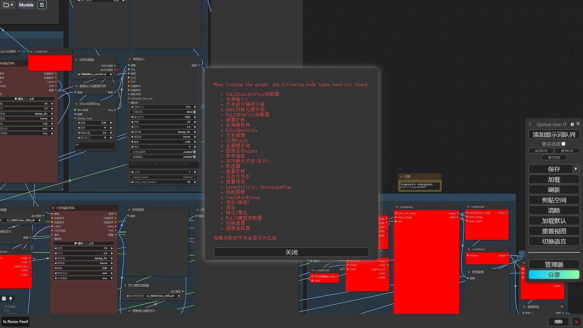583x328 pixels.
Task: Click the 膨胀 10 slider in BBox检测到Seg
Action: pos(94,128)
